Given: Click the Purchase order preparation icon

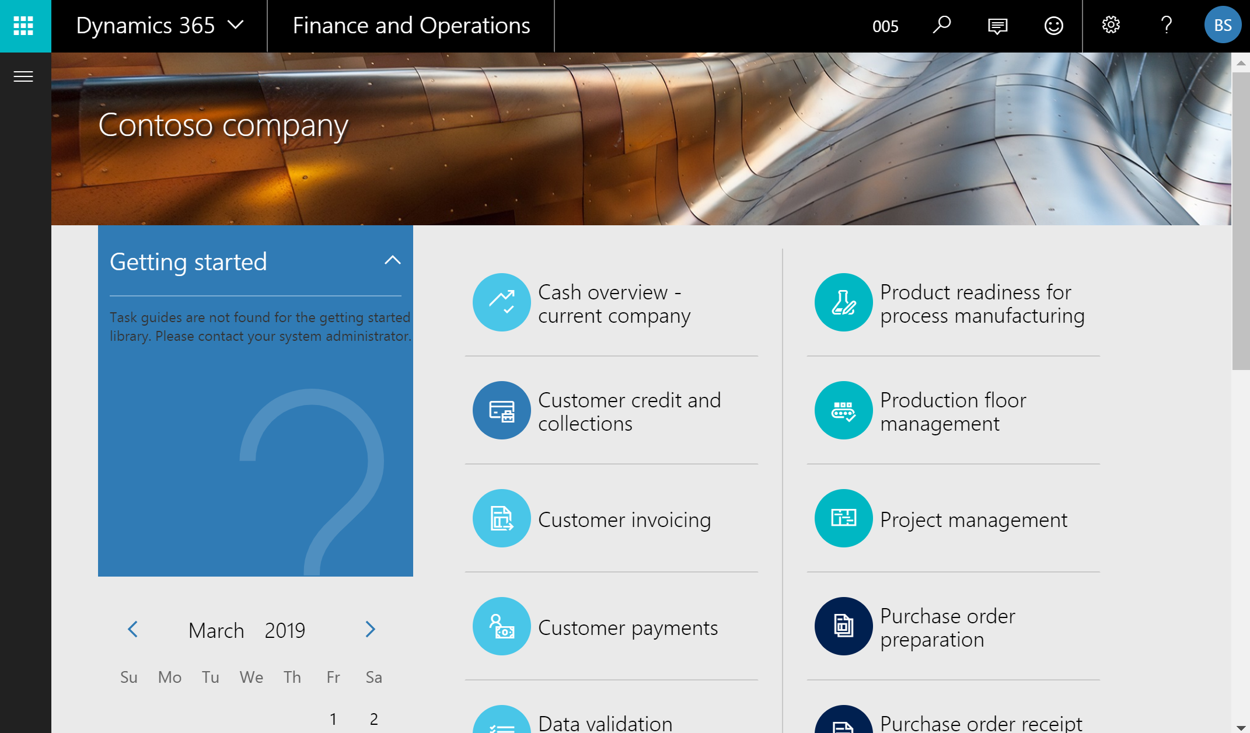Looking at the screenshot, I should pyautogui.click(x=843, y=626).
